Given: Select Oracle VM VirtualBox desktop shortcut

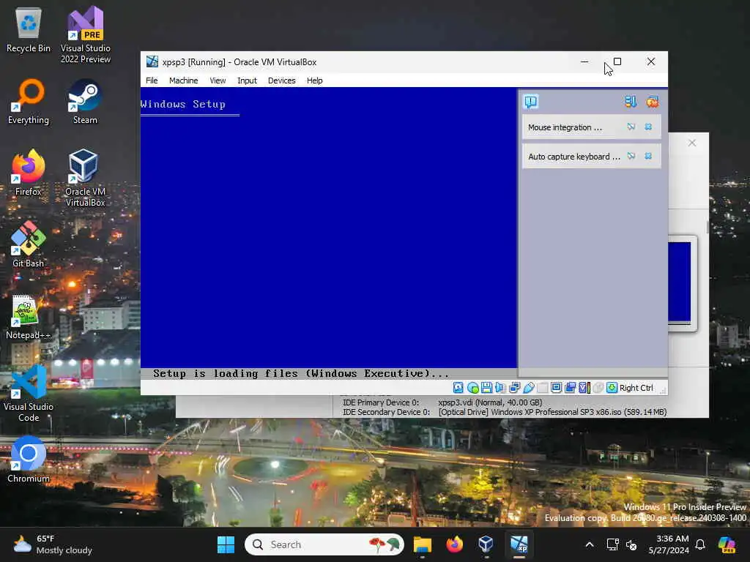Looking at the screenshot, I should pos(85,178).
